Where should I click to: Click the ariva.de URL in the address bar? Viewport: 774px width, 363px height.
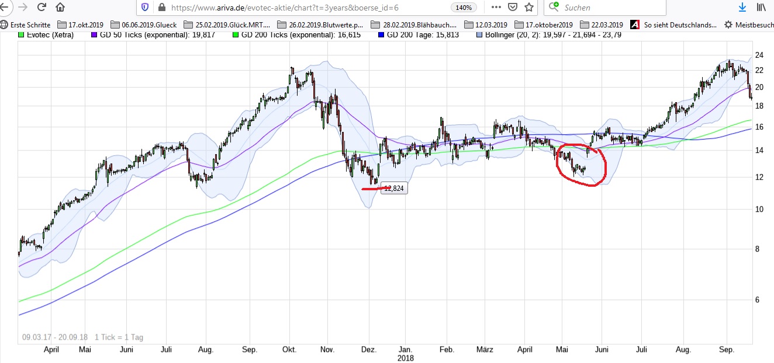285,8
